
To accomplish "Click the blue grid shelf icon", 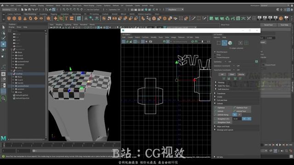I will pos(79,18).
